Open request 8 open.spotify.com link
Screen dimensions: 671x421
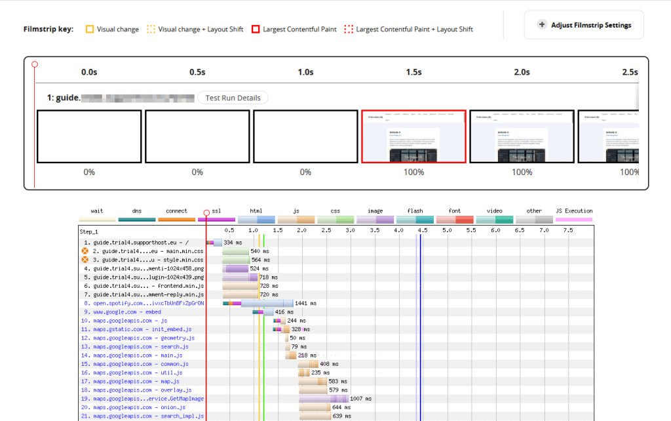(x=144, y=303)
